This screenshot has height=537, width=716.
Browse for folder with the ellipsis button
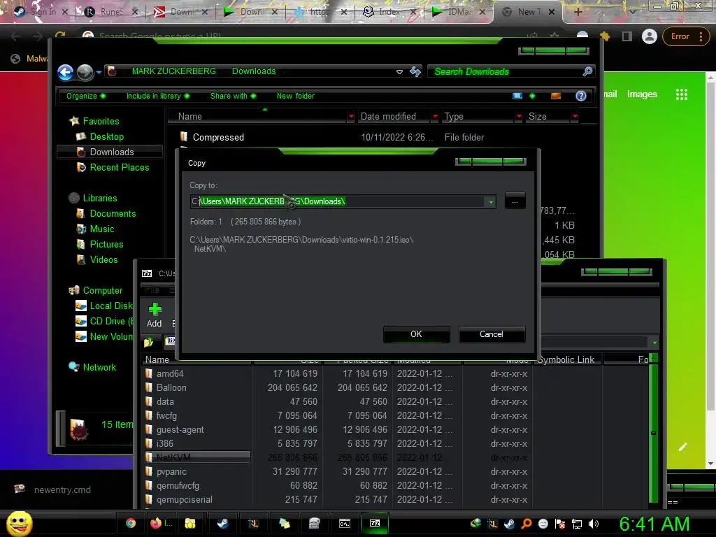click(515, 201)
